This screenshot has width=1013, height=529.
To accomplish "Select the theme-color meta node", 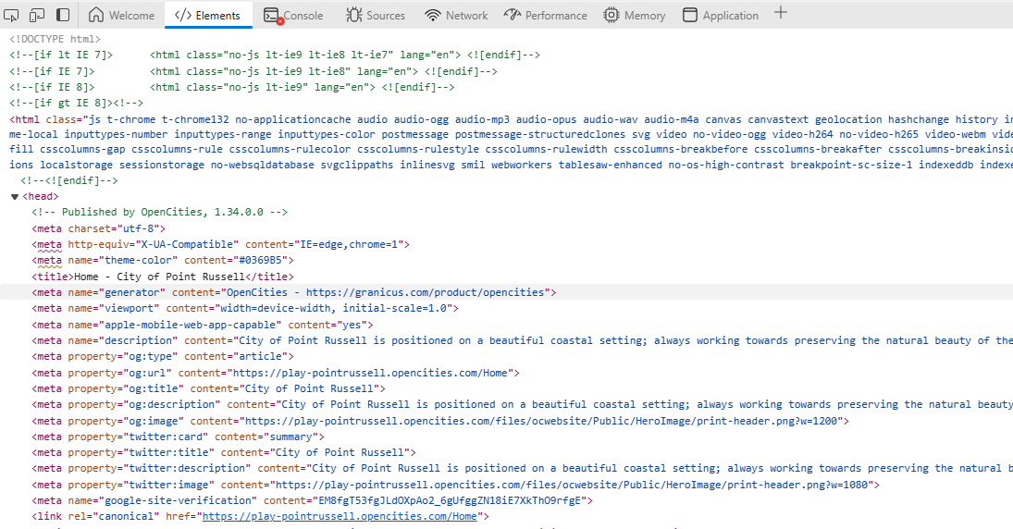I will click(163, 260).
